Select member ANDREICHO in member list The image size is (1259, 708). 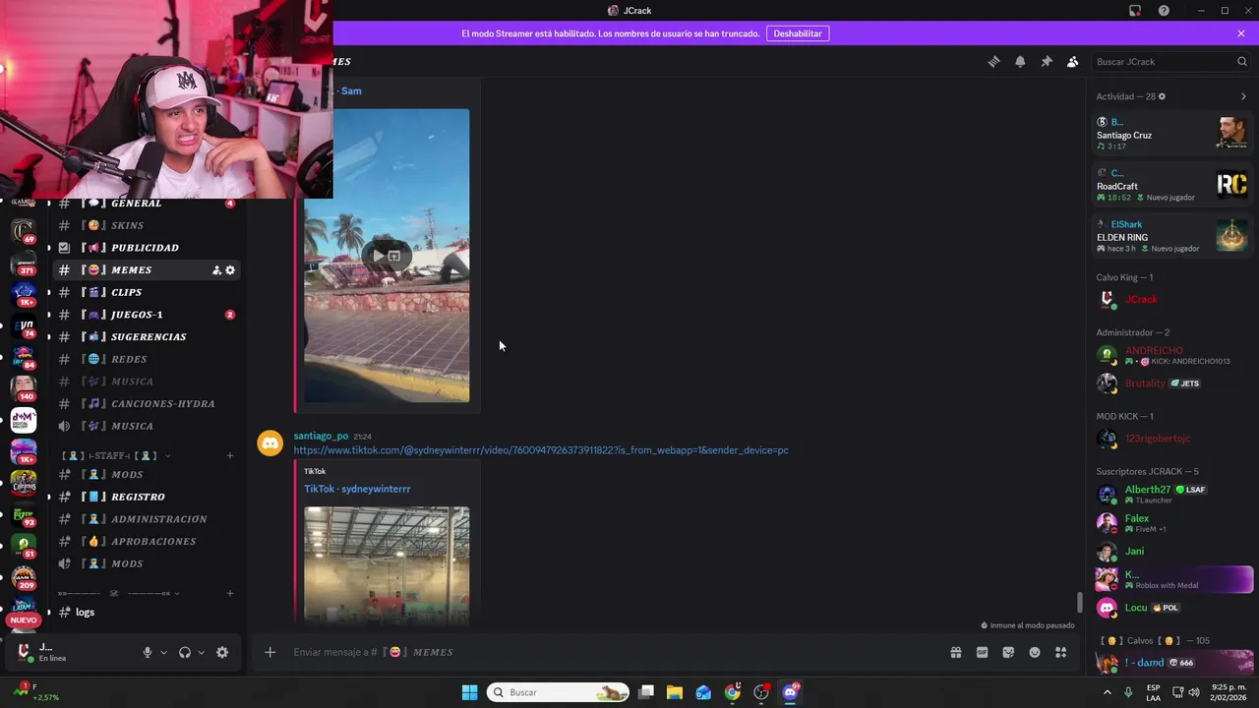(x=1171, y=355)
